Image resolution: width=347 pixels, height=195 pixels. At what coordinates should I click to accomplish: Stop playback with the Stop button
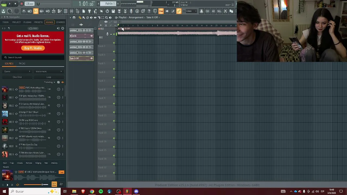(x=15, y=4)
